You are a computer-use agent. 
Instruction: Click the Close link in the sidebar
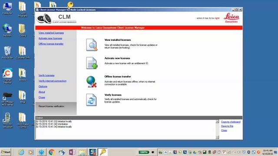42,97
